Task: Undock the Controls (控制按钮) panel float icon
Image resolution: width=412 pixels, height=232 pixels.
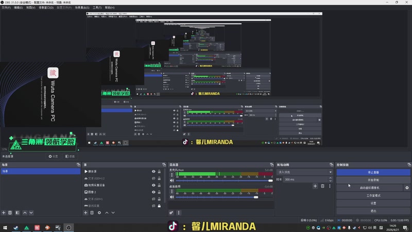Action: point(409,164)
